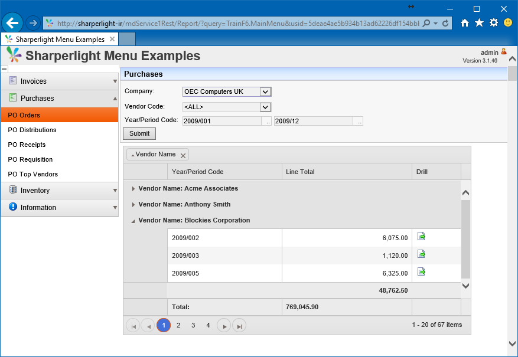This screenshot has width=518, height=357.
Task: Open PO Top Vendors menu item
Action: click(60, 174)
